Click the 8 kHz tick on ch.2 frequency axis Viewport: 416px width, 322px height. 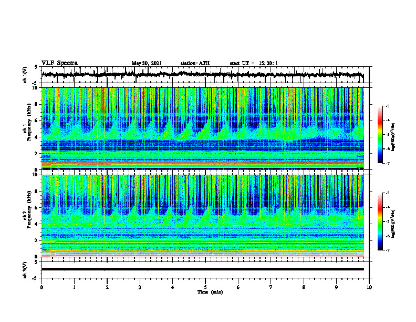click(37, 192)
